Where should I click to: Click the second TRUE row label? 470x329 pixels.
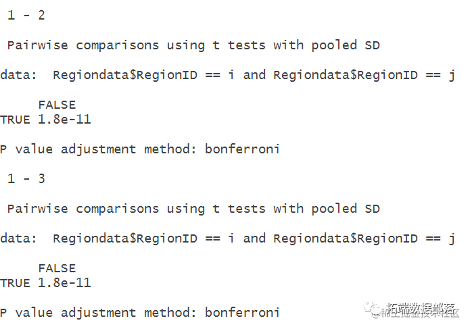tap(15, 283)
